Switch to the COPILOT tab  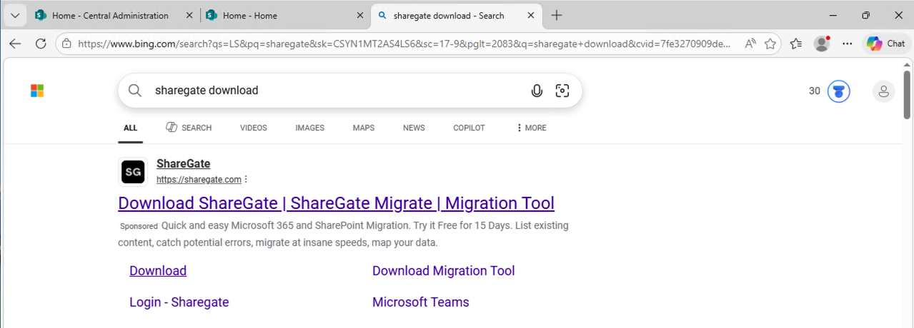[x=469, y=128]
